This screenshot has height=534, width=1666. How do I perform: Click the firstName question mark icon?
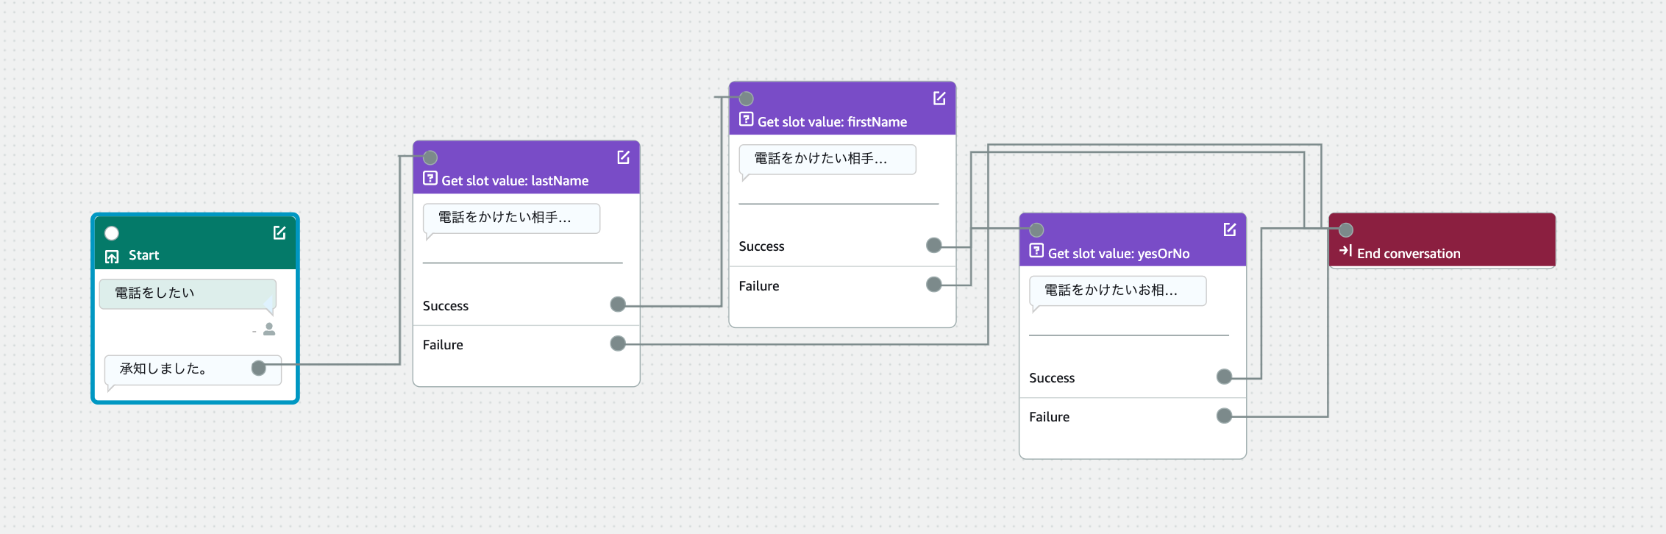[x=747, y=120]
